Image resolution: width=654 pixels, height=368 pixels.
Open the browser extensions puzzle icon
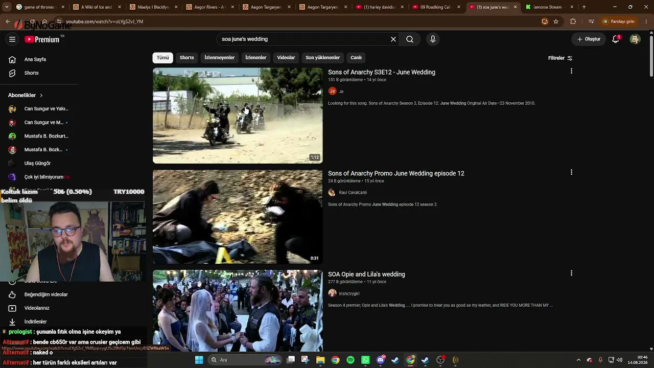[573, 21]
